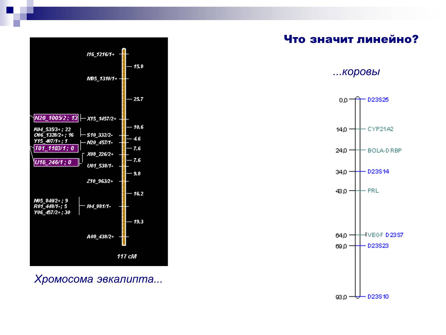Click the I16_1216/1+ marker on eucalyptus map
Viewport: 446px width, 335px height.
100,54
